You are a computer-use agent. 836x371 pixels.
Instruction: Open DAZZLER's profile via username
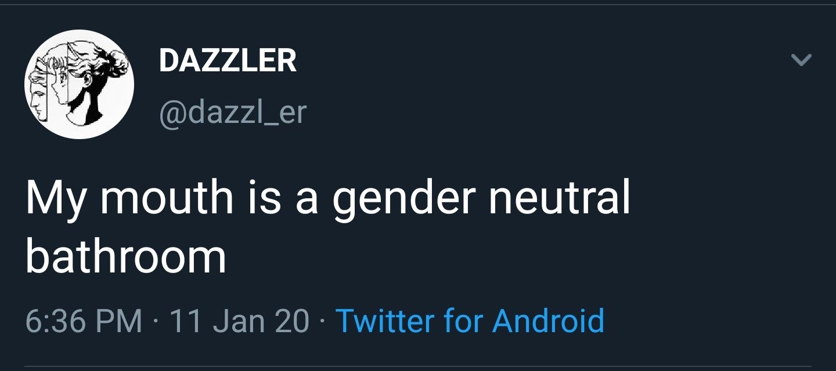click(x=232, y=114)
